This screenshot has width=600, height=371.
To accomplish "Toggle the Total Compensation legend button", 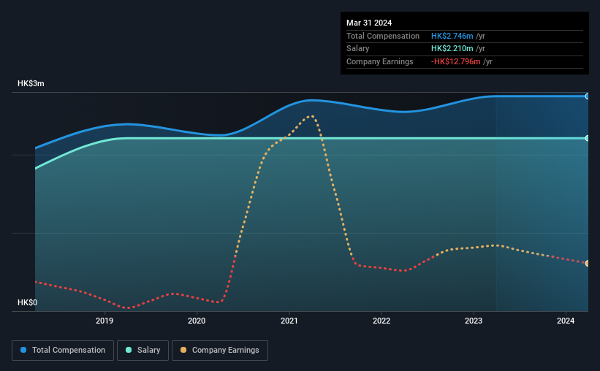I will click(63, 351).
